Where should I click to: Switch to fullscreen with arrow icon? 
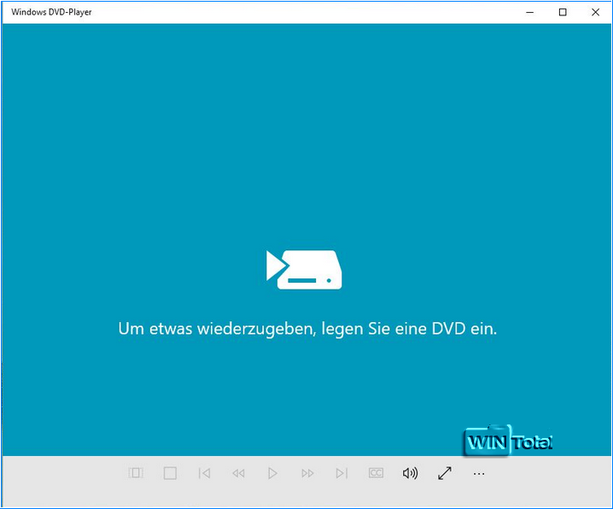coord(445,473)
